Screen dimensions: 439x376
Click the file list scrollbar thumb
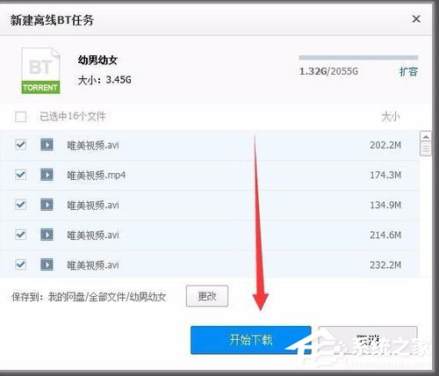[426, 148]
